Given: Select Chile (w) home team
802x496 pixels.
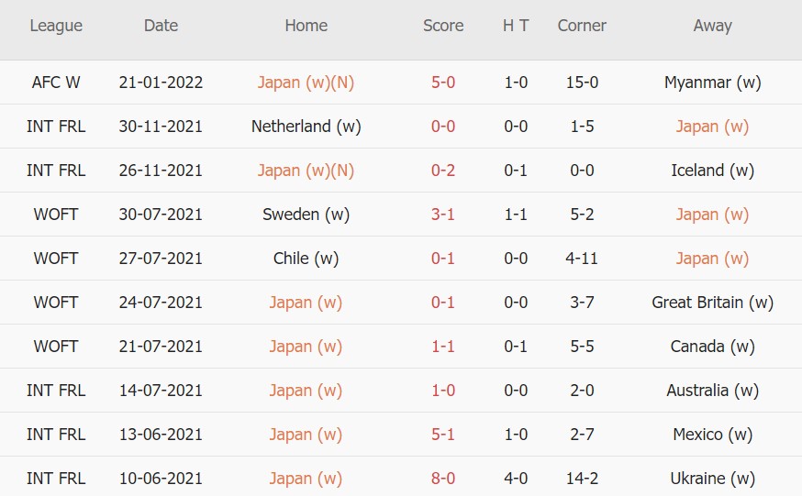Looking at the screenshot, I should 306,259.
